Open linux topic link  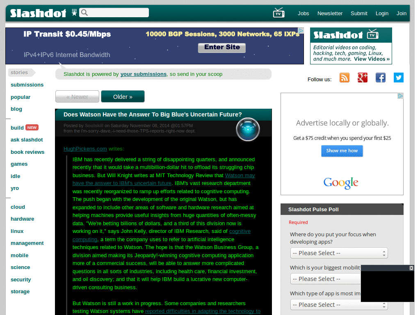[17, 231]
